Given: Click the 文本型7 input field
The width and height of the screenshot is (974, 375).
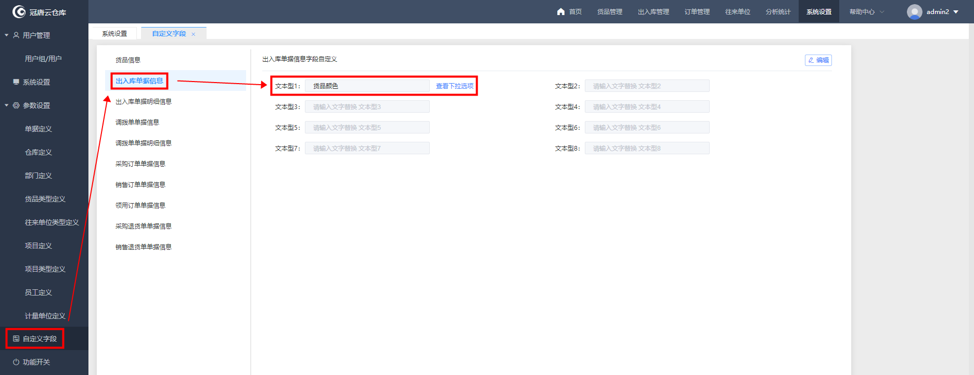Looking at the screenshot, I should point(367,149).
